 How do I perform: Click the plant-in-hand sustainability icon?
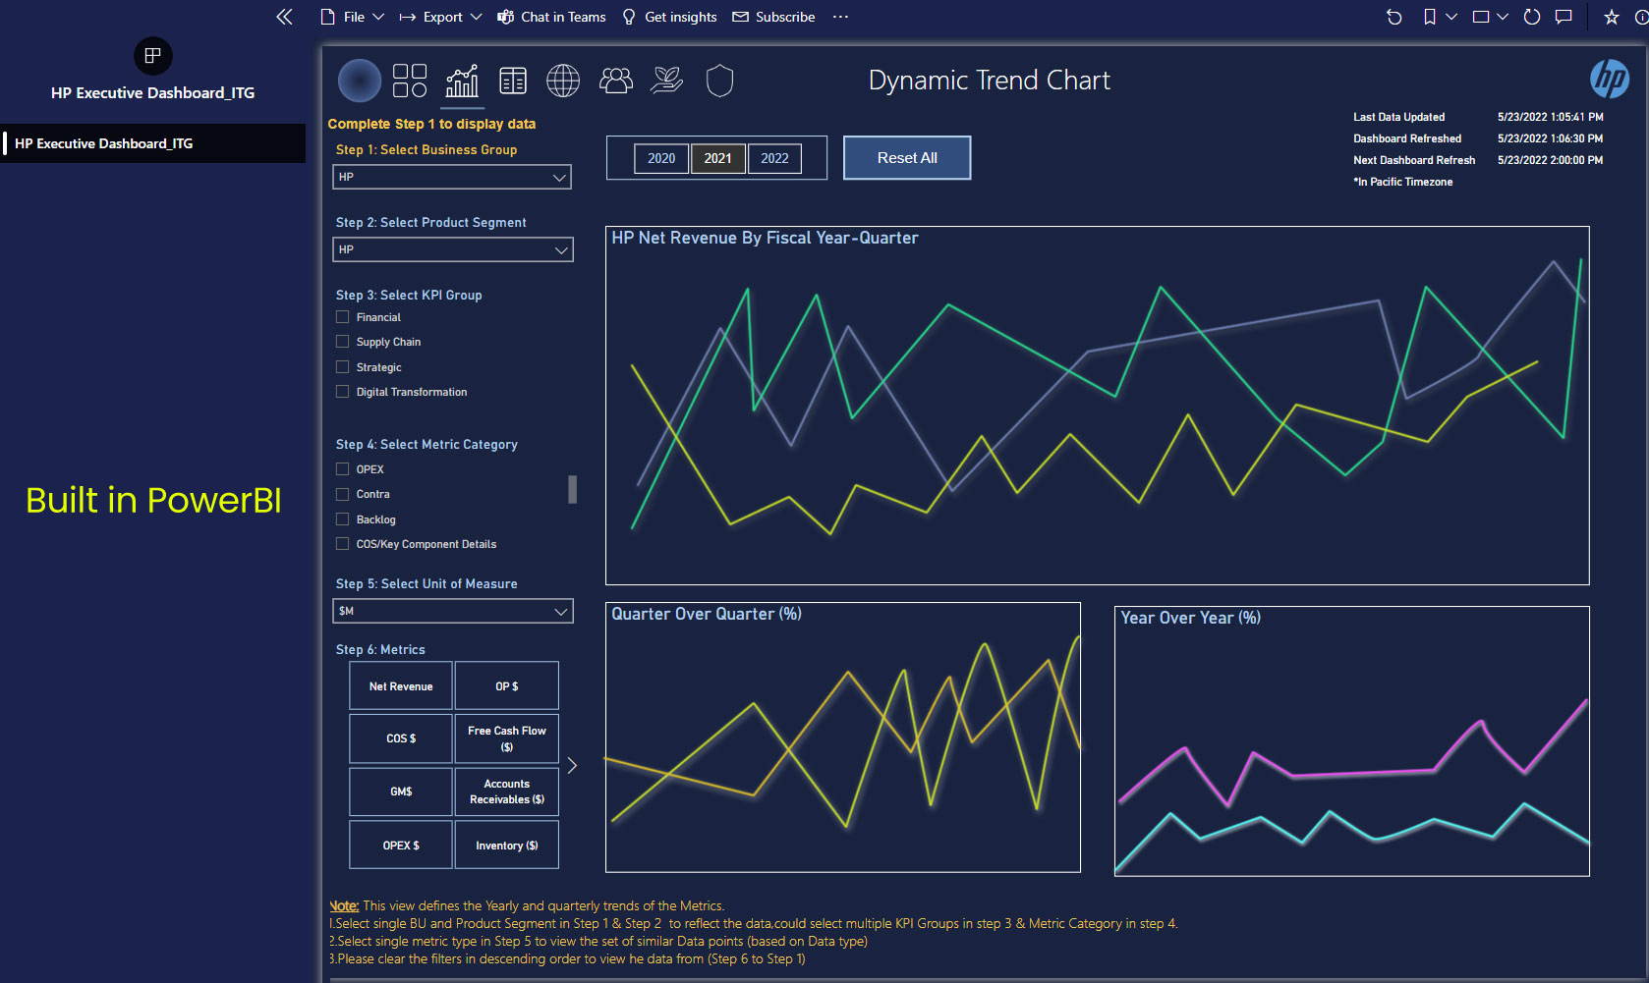[667, 81]
